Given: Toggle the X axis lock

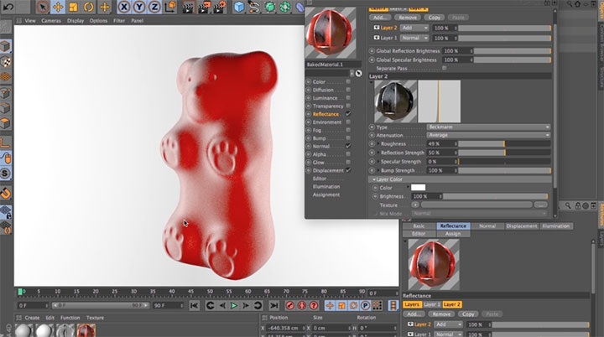Looking at the screenshot, I should pos(123,7).
